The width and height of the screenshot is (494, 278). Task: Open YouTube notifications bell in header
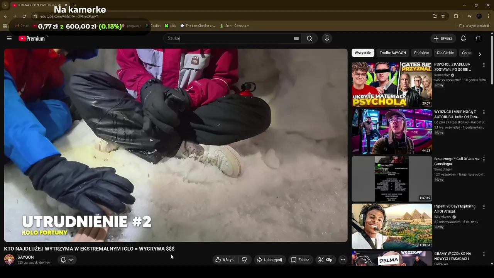coord(464,38)
